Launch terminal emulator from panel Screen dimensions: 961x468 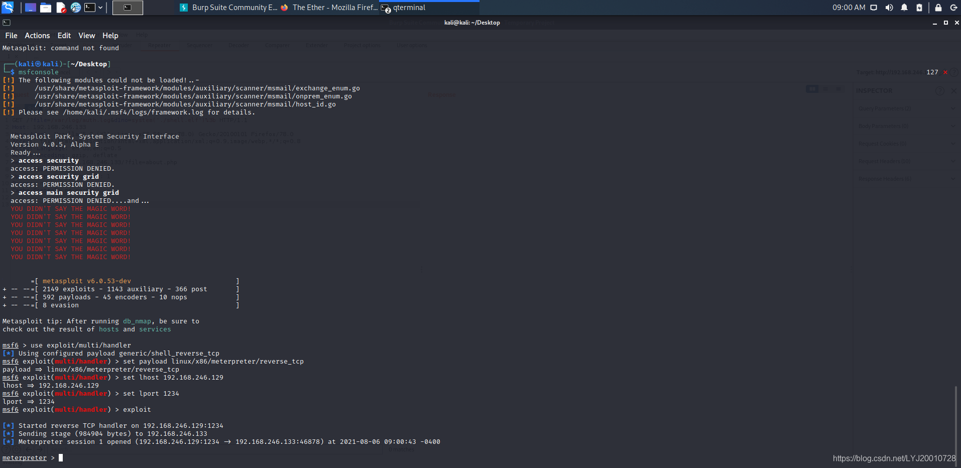point(90,8)
